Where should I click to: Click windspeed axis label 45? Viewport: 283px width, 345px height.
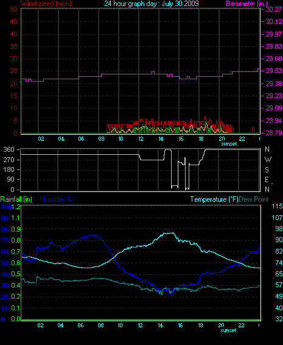(13, 21)
